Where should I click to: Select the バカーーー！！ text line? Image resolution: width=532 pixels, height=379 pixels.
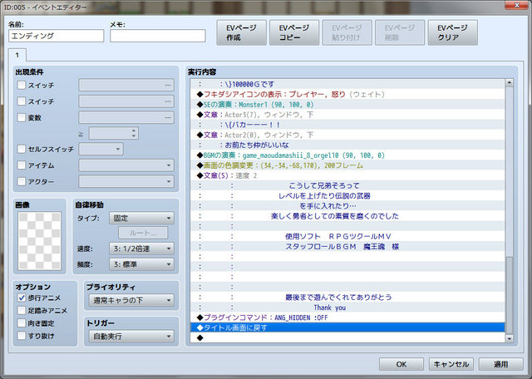coord(347,125)
